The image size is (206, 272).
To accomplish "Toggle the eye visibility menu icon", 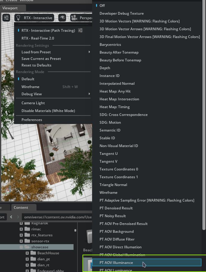I will [x=62, y=18].
